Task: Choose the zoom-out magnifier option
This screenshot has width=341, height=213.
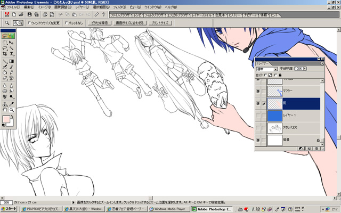Action: [x=21, y=23]
